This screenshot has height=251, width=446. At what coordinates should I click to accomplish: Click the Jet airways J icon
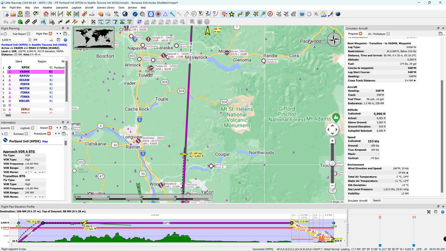208,14
